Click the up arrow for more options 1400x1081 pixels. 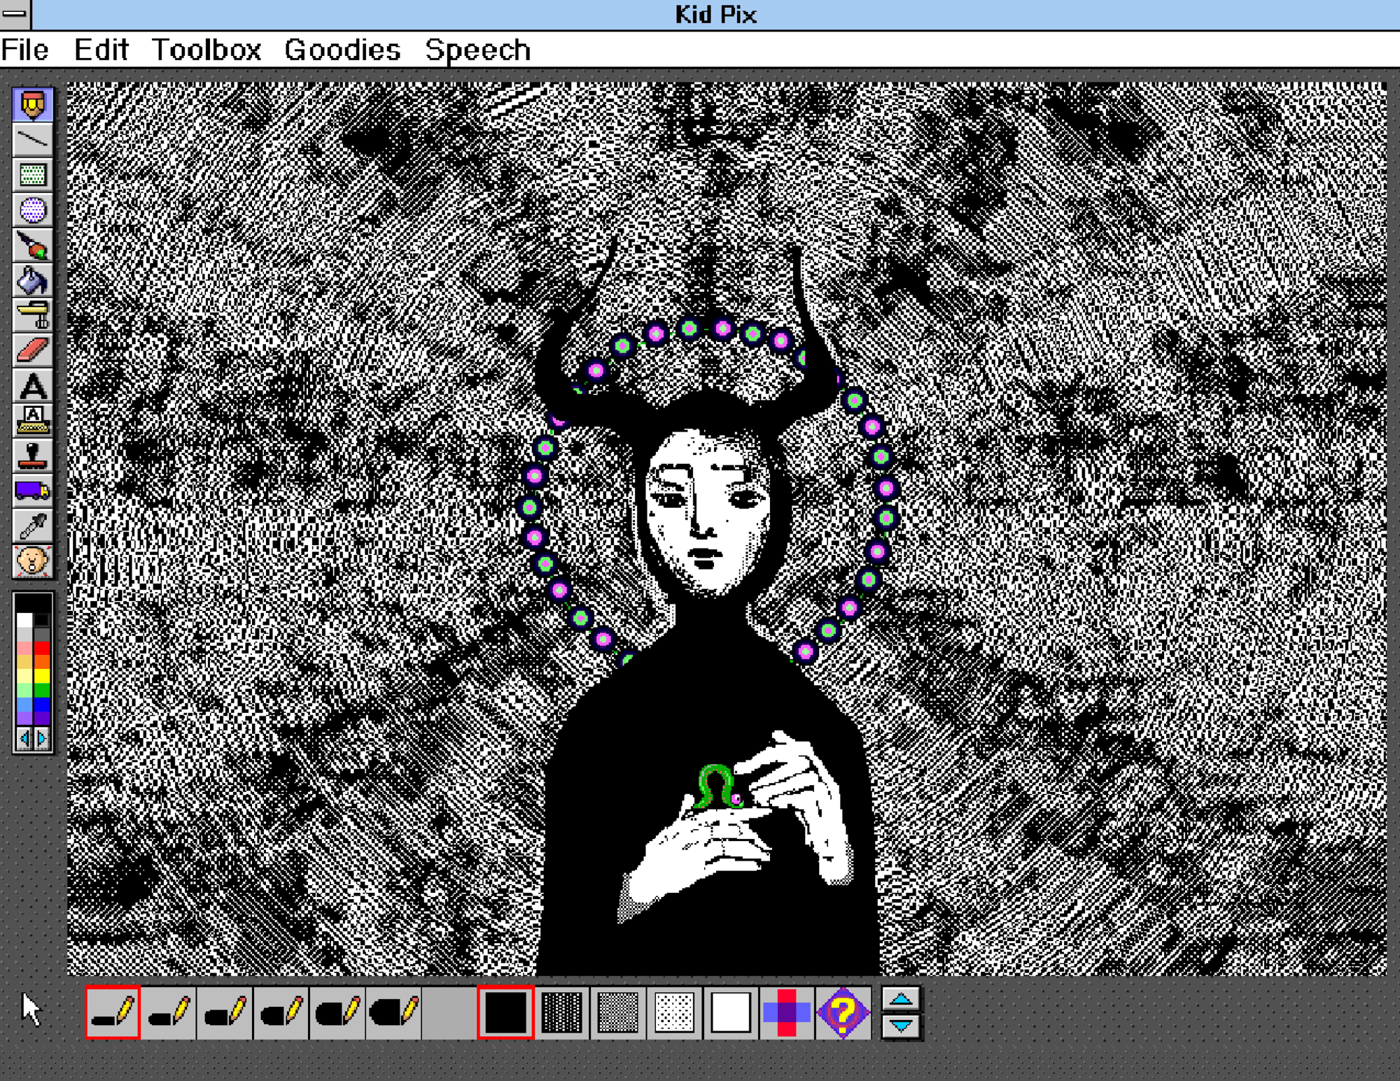coord(901,1000)
